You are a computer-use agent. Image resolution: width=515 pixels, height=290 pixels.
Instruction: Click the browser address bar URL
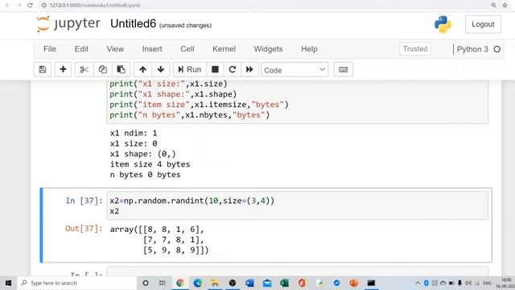pos(95,6)
